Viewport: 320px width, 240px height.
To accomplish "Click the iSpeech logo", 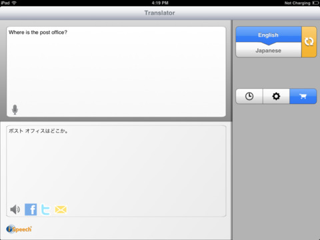I will coord(19,229).
